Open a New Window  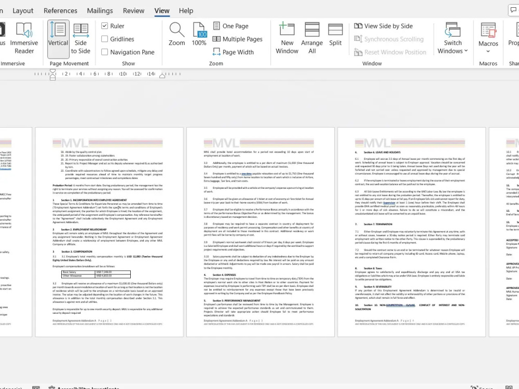click(x=287, y=38)
